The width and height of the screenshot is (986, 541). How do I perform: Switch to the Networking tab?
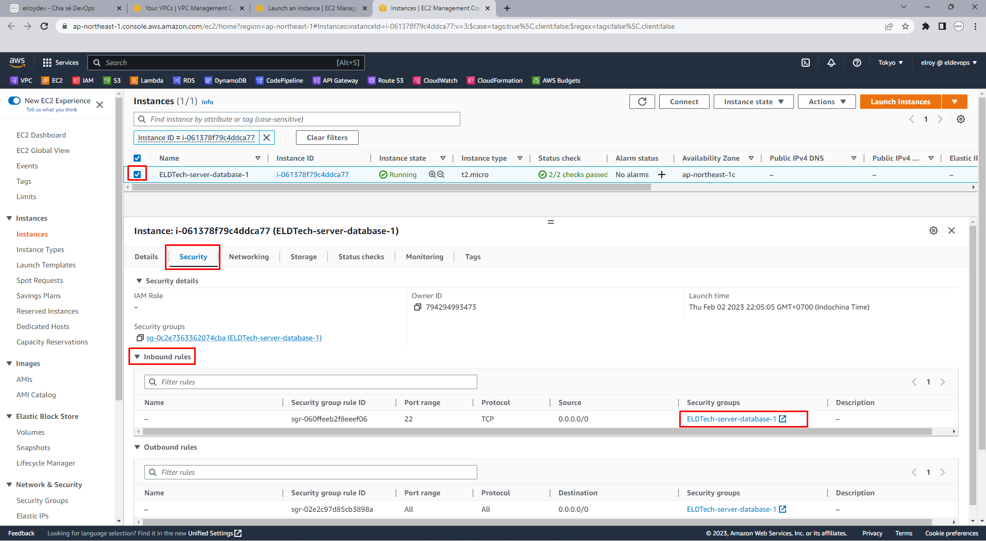(x=249, y=257)
